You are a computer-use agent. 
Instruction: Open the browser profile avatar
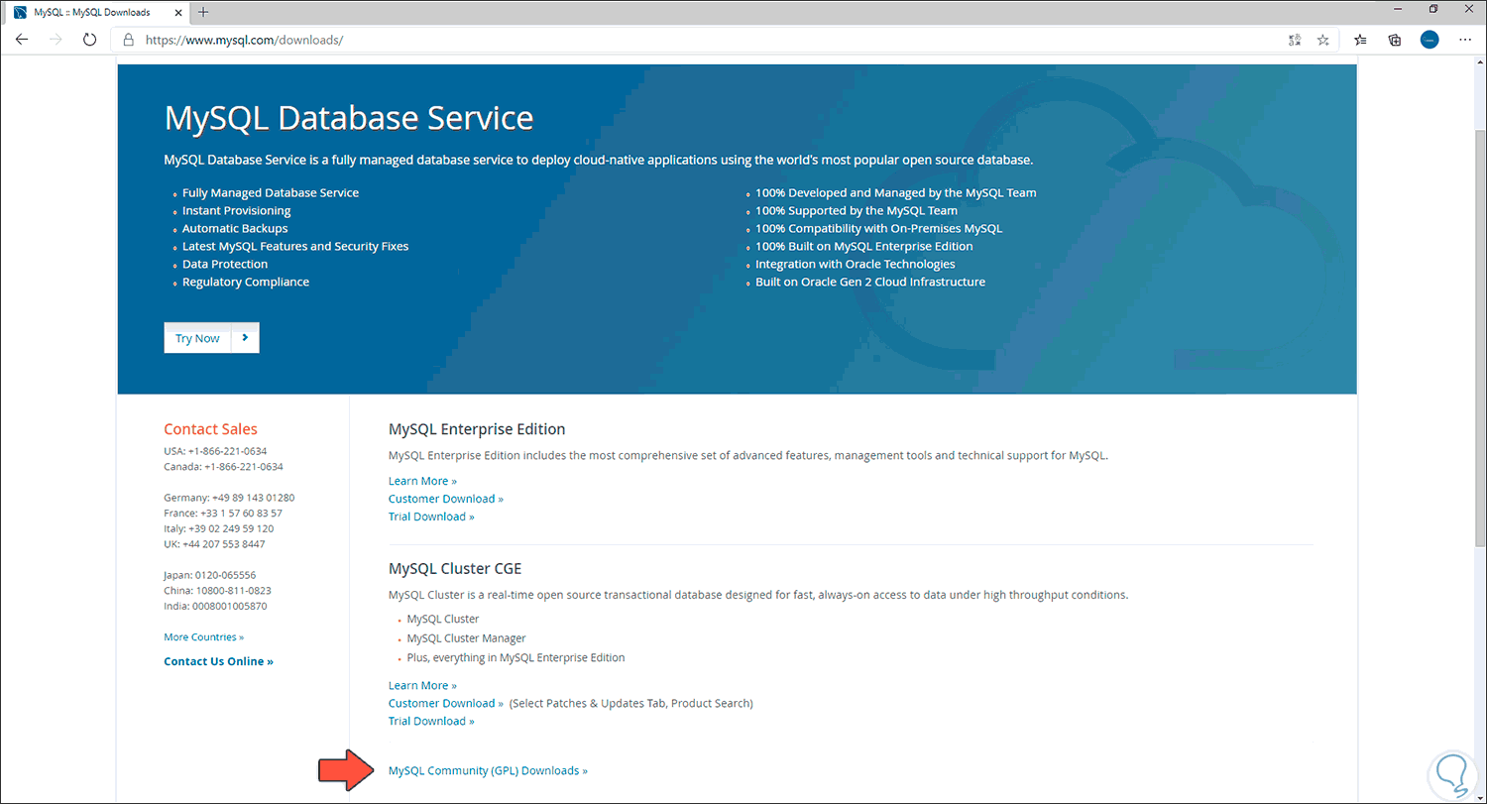(x=1429, y=40)
